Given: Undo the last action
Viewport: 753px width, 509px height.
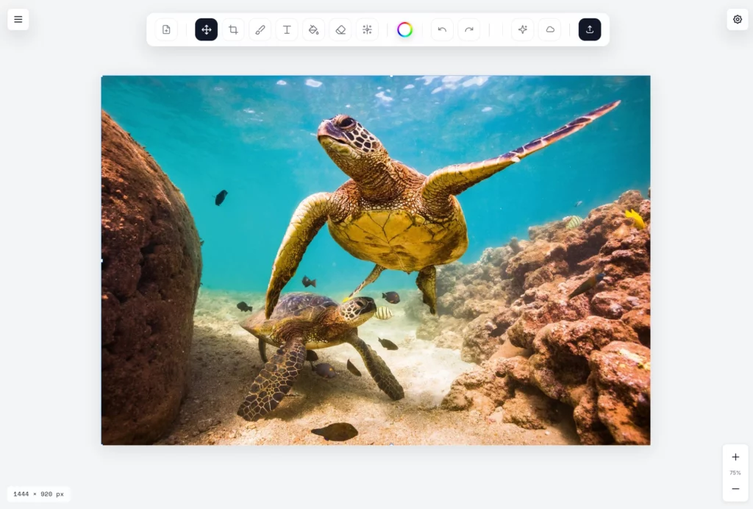Looking at the screenshot, I should pyautogui.click(x=442, y=29).
